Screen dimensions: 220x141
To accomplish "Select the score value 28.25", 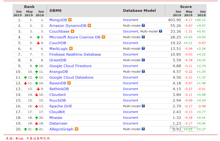I will pyautogui.click(x=176, y=37).
